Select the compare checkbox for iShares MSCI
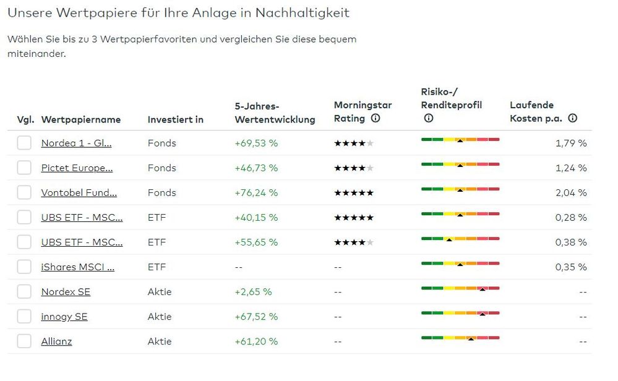 (x=24, y=267)
